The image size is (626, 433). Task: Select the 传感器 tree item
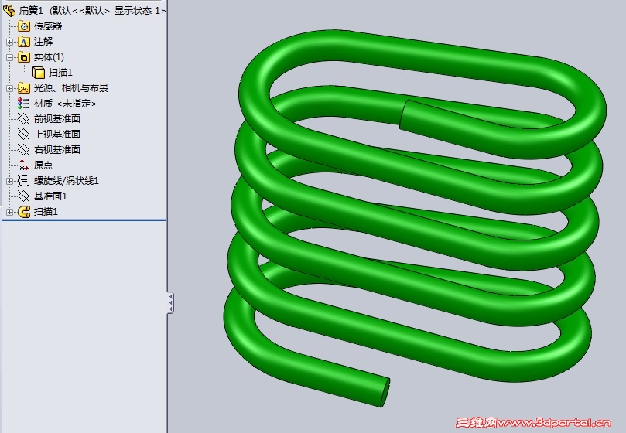pyautogui.click(x=48, y=26)
